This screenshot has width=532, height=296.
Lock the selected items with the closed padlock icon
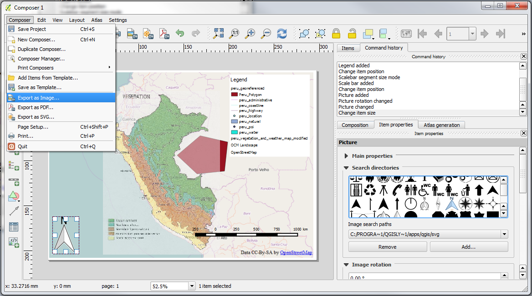click(336, 34)
